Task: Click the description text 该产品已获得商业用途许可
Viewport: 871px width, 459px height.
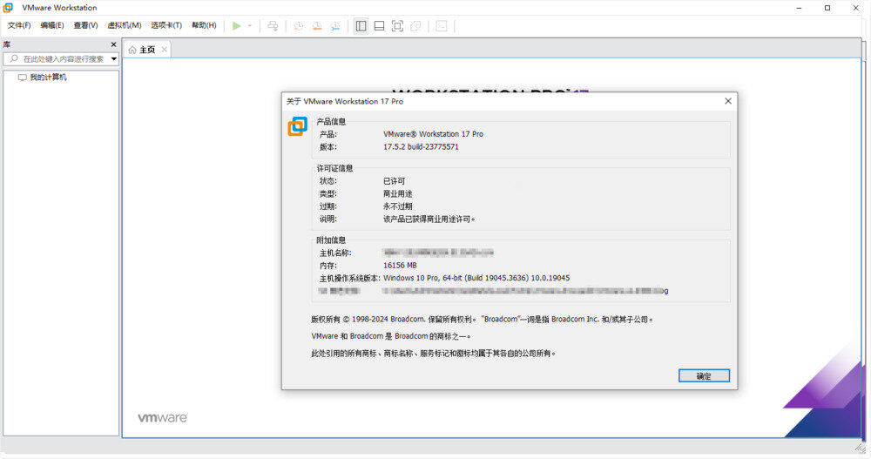Action: tap(429, 219)
